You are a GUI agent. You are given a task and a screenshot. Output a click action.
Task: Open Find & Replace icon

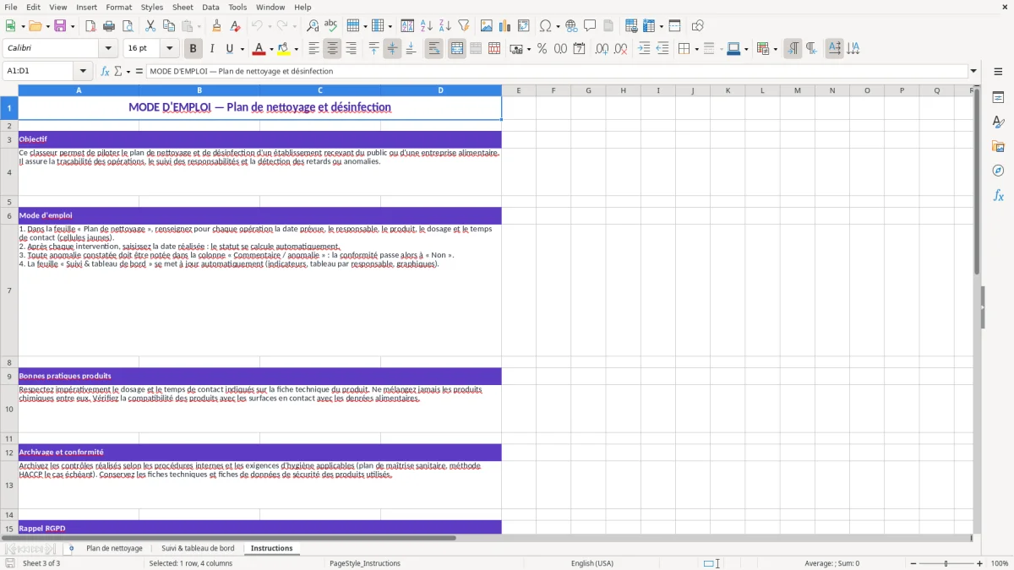(x=313, y=26)
